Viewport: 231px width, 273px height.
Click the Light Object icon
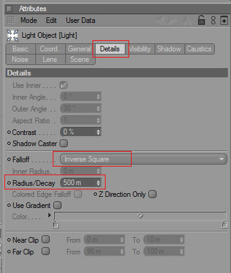[x=12, y=35]
